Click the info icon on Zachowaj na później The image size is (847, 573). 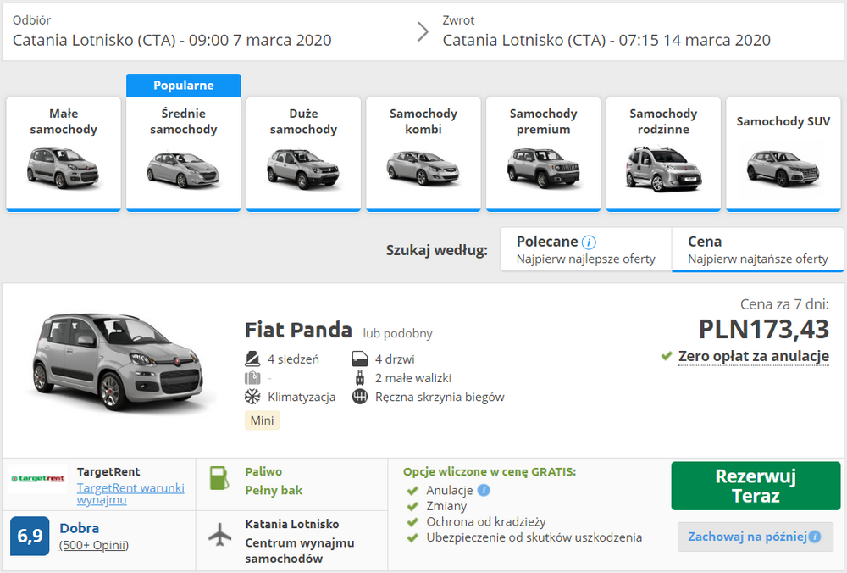coord(815,537)
